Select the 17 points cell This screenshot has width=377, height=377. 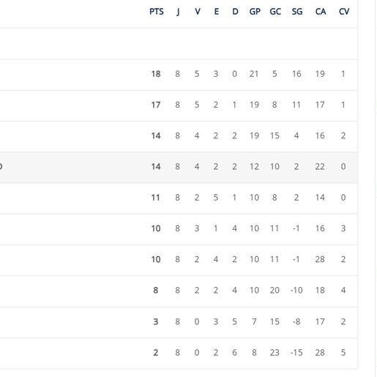(156, 105)
